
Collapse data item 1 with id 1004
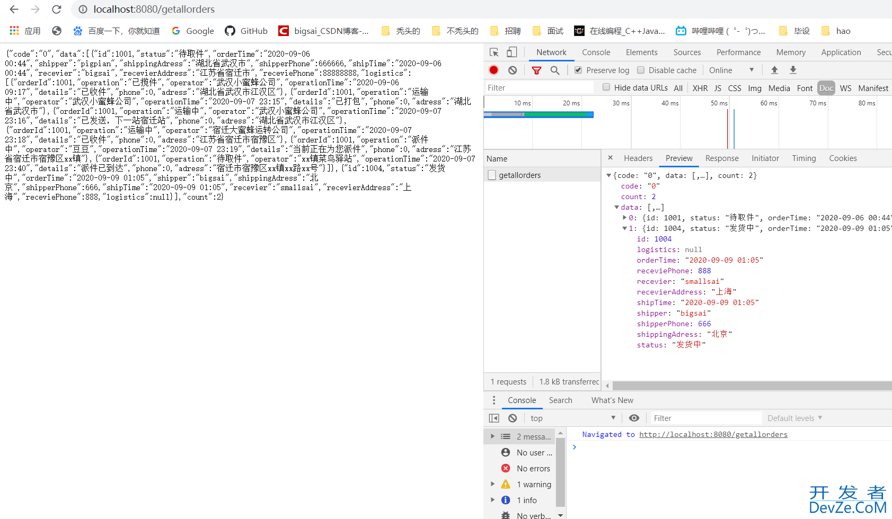coord(624,228)
